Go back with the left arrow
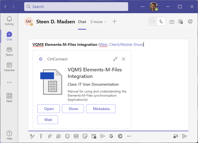The width and height of the screenshot is (198, 143). tap(5, 7)
